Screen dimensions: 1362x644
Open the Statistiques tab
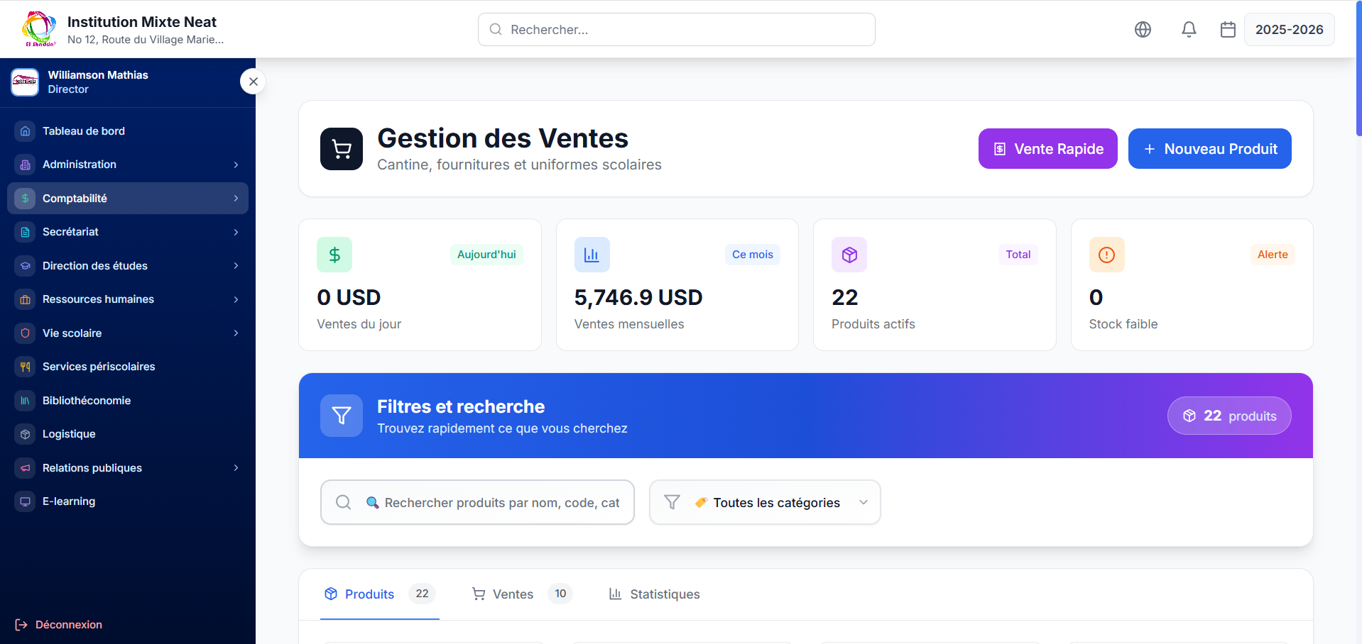point(654,594)
